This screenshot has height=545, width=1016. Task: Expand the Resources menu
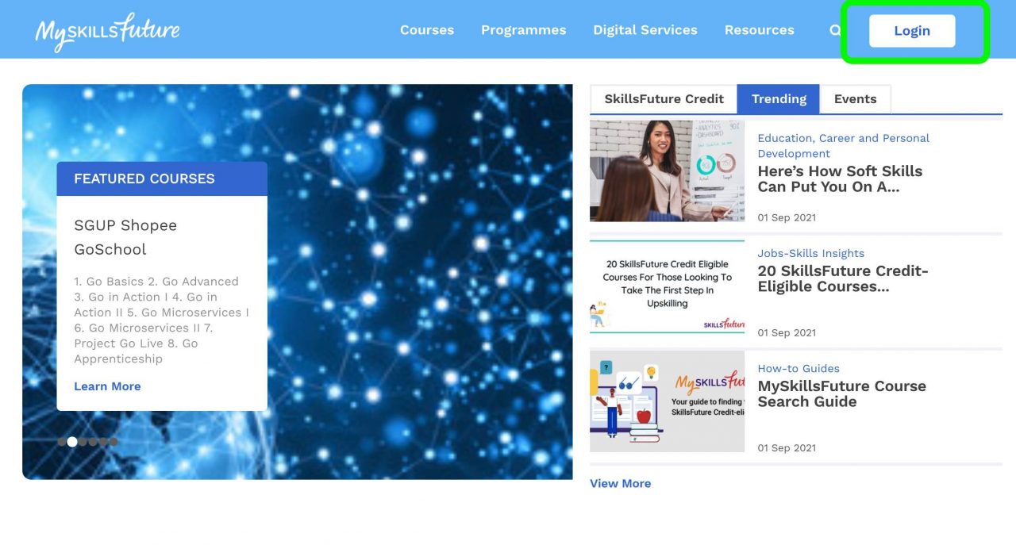pyautogui.click(x=759, y=30)
